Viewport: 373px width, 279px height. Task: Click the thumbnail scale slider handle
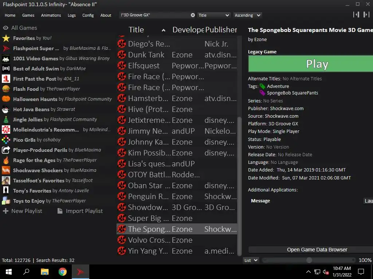click(x=309, y=260)
